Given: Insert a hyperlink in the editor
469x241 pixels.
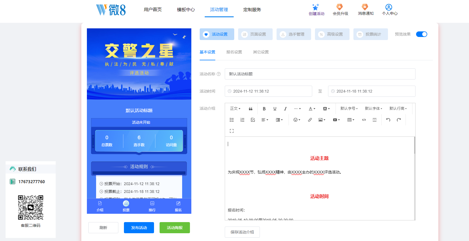Looking at the screenshot, I should pos(310,120).
